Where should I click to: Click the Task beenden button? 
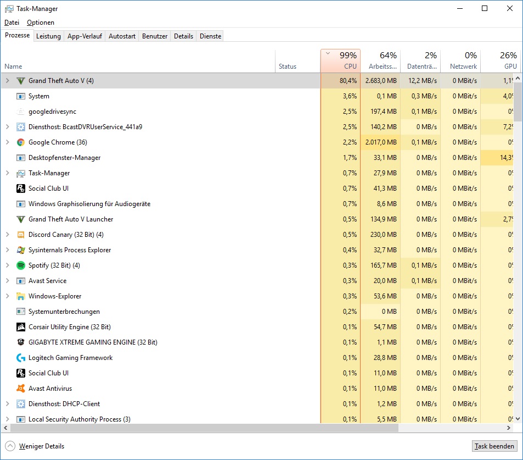point(494,446)
